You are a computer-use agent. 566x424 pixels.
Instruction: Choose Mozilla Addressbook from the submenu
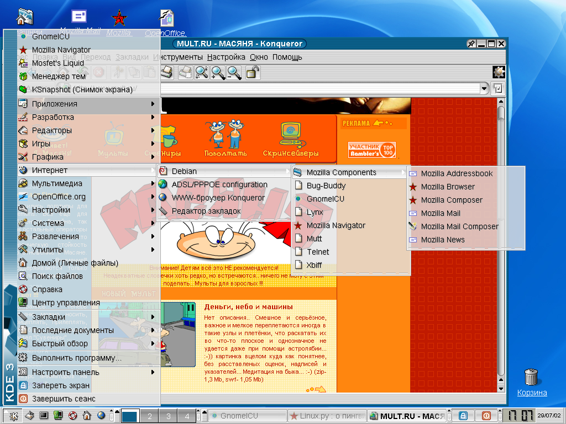465,173
